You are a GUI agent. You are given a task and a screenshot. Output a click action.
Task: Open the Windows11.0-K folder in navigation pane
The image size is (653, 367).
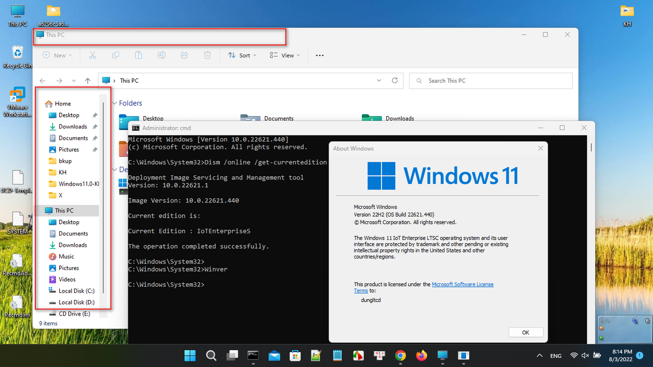coord(79,184)
